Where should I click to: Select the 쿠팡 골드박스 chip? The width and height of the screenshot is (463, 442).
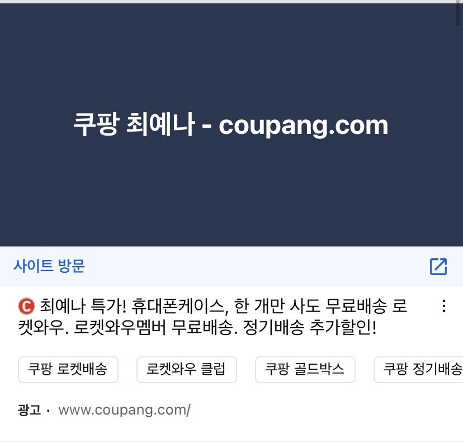305,370
